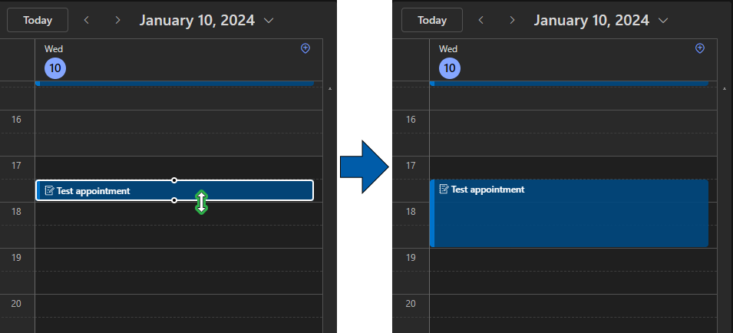Expand the January 10, 2024 date picker in the left calendar
Screen dimensions: 733x333
[269, 21]
